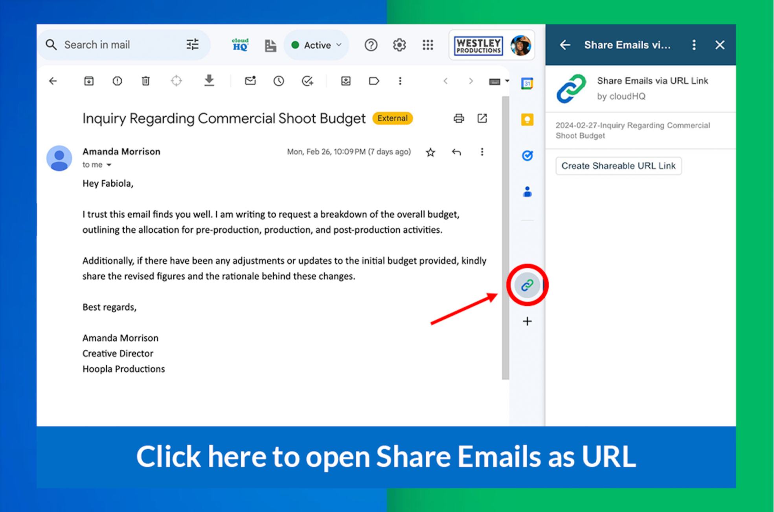
Task: Open the document icon beside cloudHQ
Action: click(270, 46)
